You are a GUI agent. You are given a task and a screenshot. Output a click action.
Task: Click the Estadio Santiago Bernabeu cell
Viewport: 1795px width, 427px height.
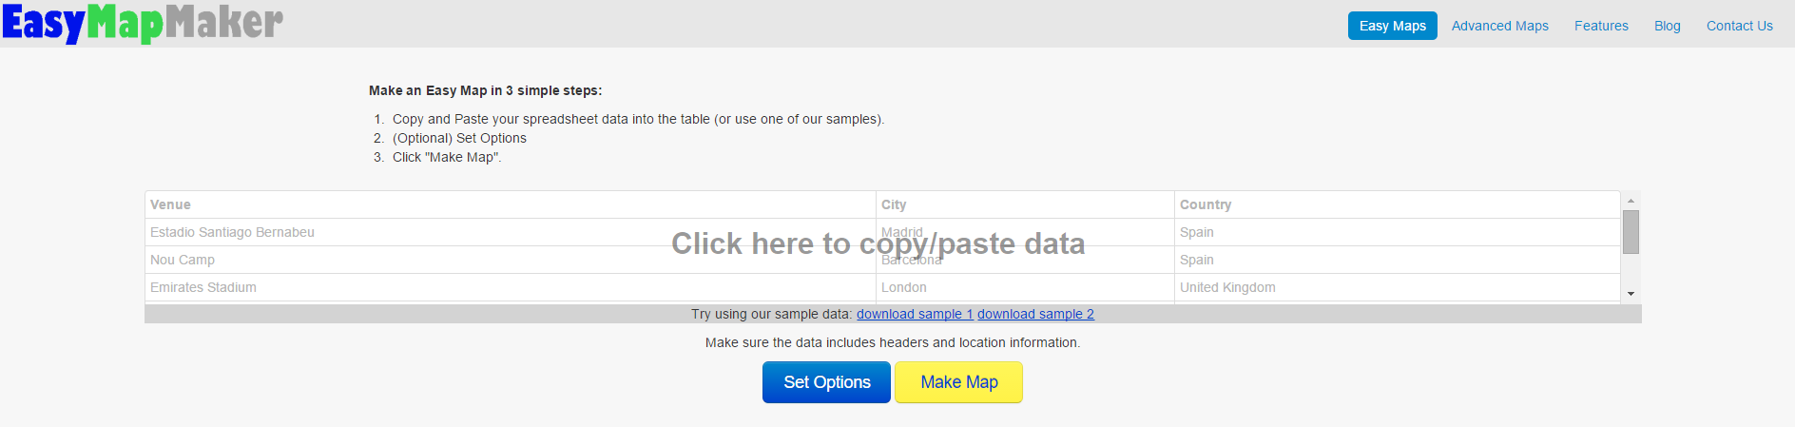point(232,232)
